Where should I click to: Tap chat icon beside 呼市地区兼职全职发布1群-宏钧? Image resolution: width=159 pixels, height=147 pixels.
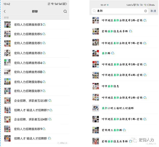pos(145,119)
